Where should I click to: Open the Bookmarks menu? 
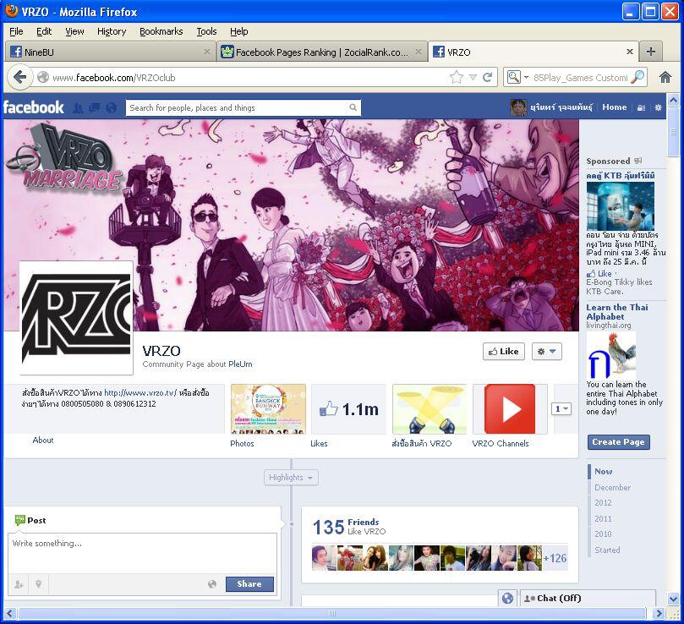click(161, 31)
